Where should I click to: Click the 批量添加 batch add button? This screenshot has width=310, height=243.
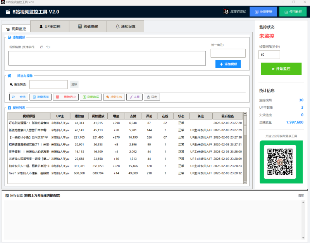tap(41, 97)
